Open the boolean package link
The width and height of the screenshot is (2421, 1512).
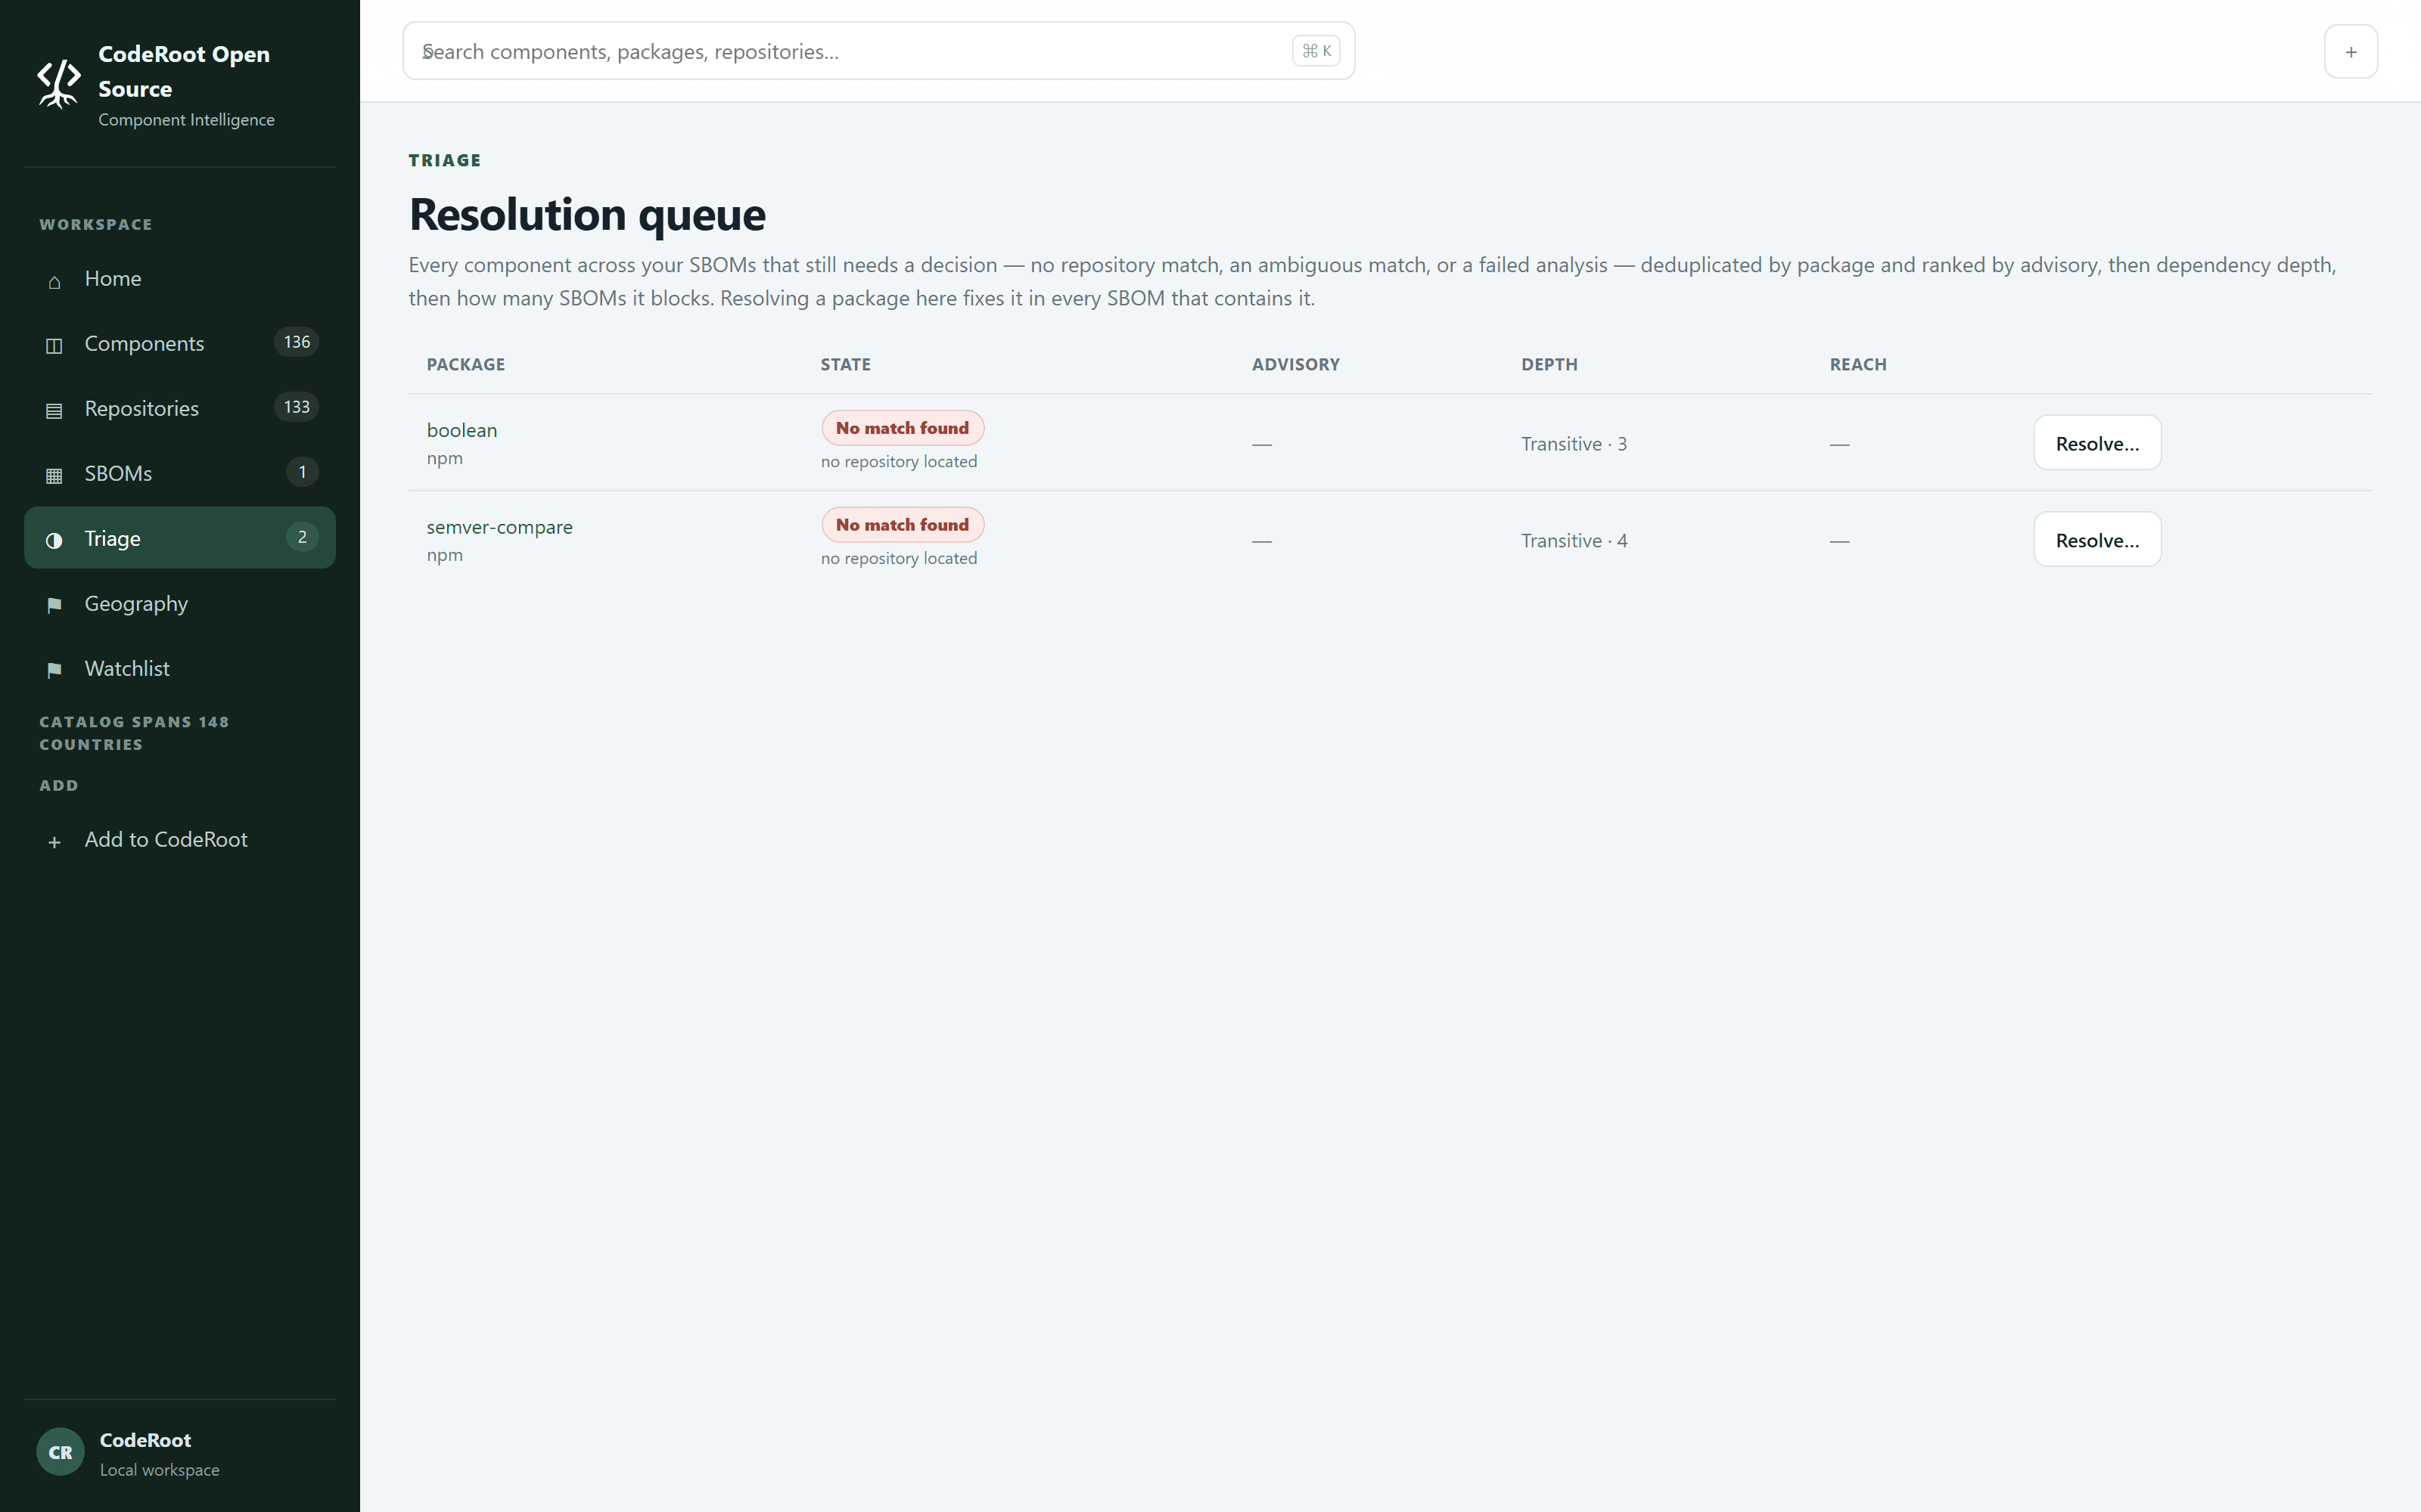point(462,430)
